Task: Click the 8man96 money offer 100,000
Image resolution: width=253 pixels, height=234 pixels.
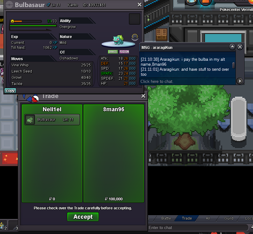Action: 114,199
